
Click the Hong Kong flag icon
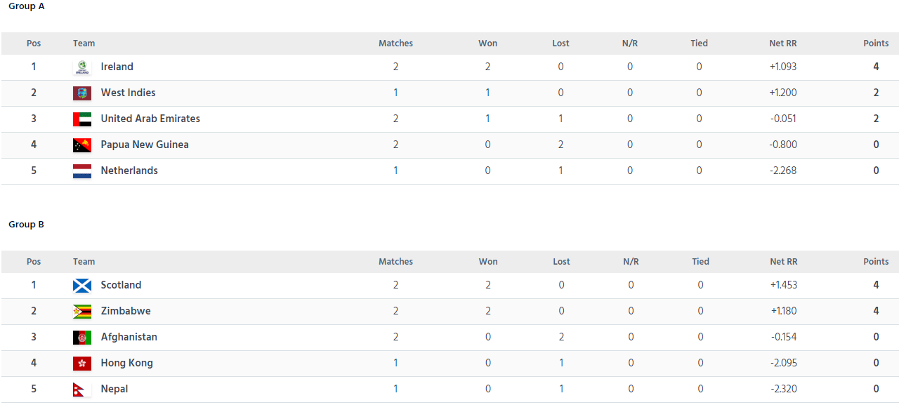(x=82, y=364)
